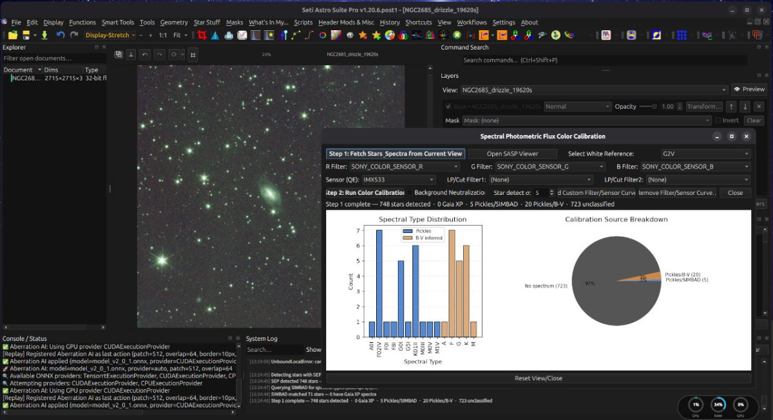773x420 pixels.
Task: Set zoom to 1:1
Action: [163, 35]
